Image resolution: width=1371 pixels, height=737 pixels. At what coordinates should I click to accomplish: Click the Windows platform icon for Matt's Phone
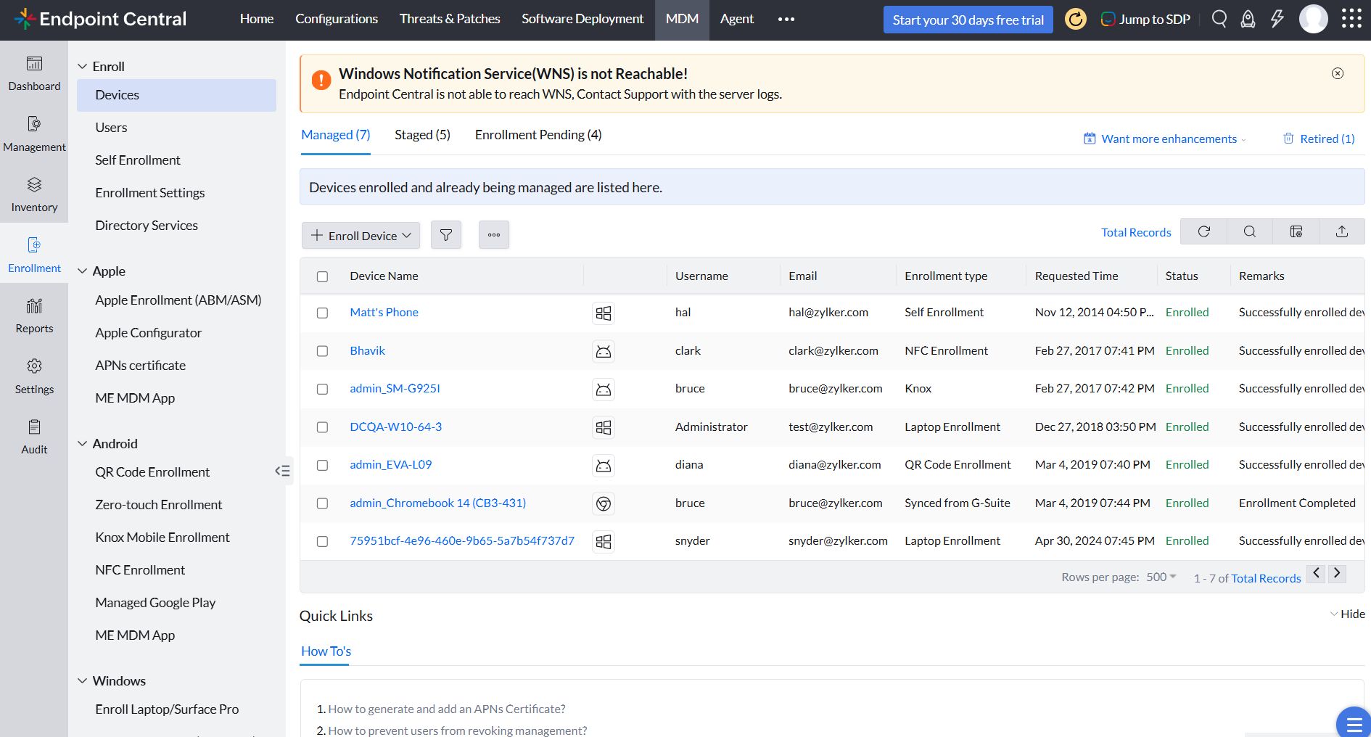[604, 313]
